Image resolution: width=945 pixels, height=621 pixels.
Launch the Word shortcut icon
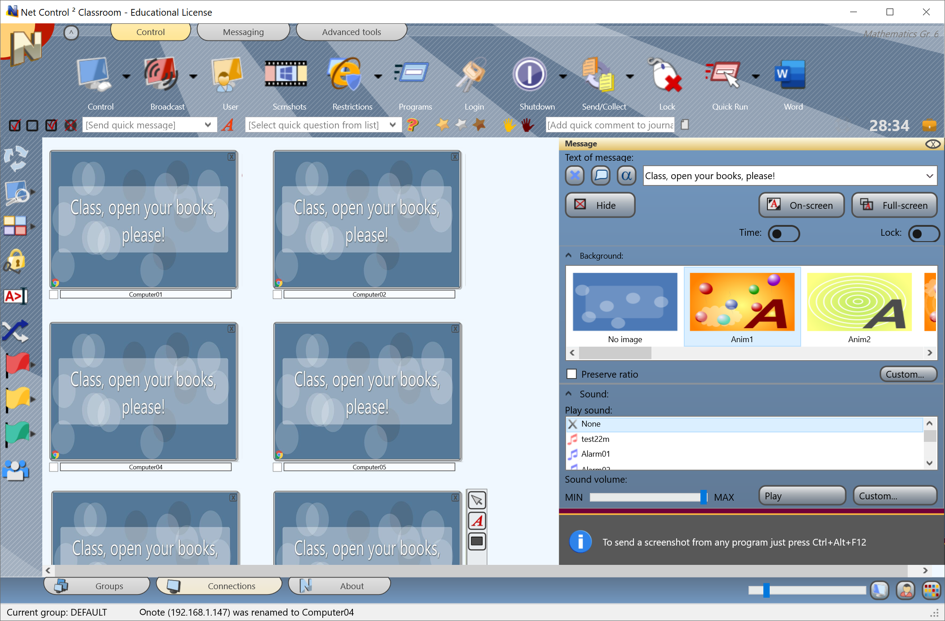click(x=789, y=74)
